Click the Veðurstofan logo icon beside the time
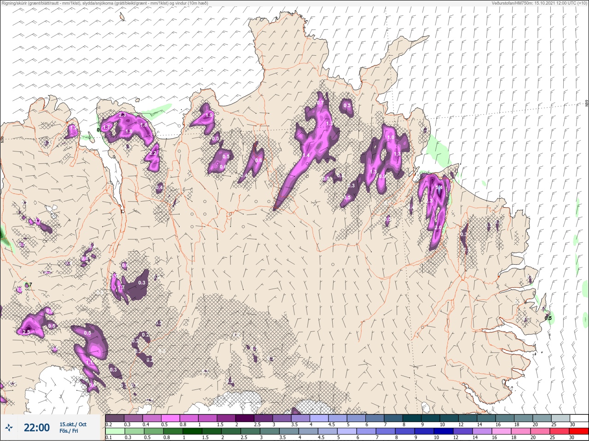The height and width of the screenshot is (441, 589). pos(9,428)
